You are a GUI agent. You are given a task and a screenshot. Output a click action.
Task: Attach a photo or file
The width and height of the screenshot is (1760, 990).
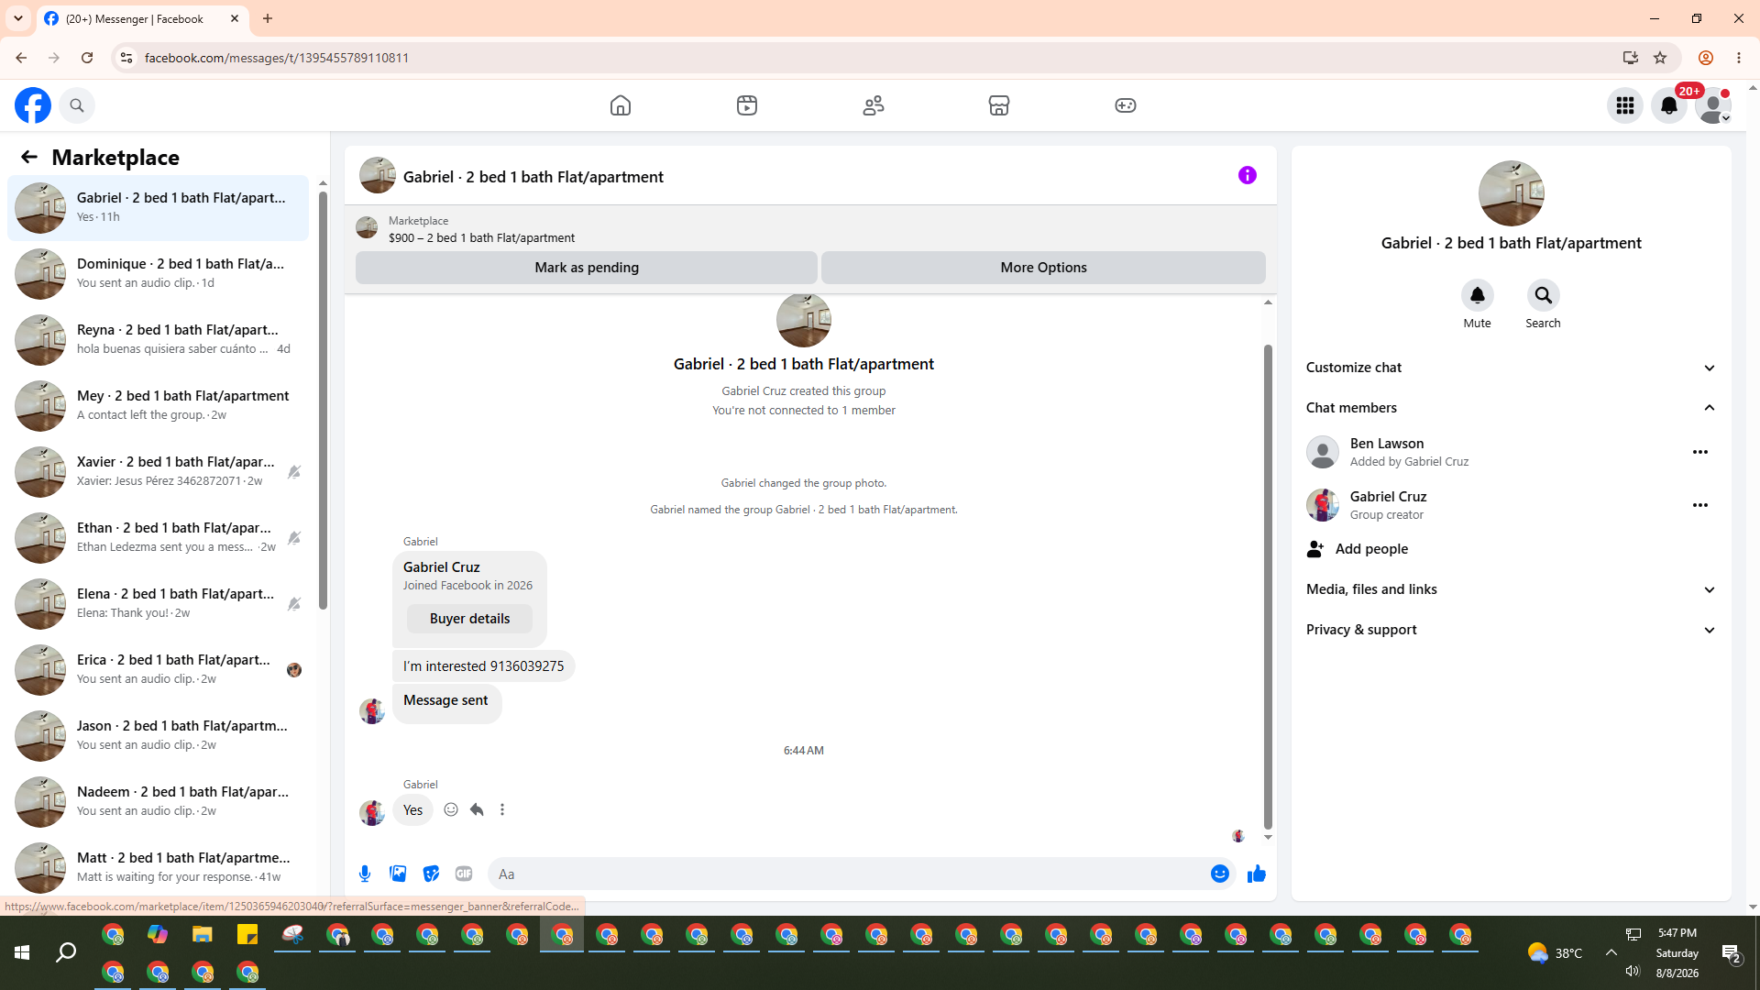(398, 874)
